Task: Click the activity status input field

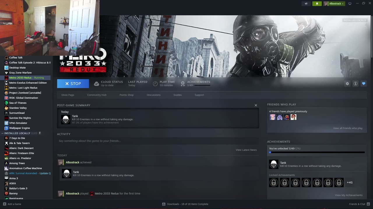Action: click(x=158, y=141)
